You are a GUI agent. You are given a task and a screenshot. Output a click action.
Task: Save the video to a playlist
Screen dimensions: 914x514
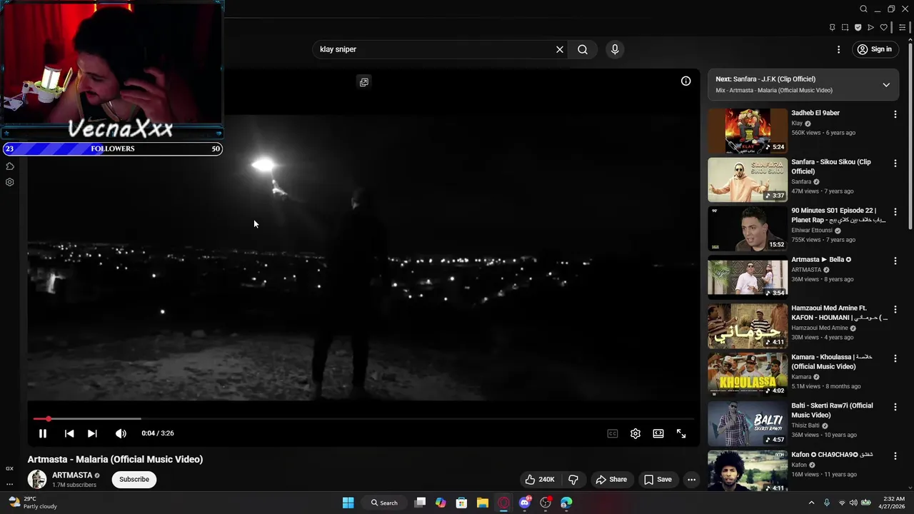[x=658, y=480]
